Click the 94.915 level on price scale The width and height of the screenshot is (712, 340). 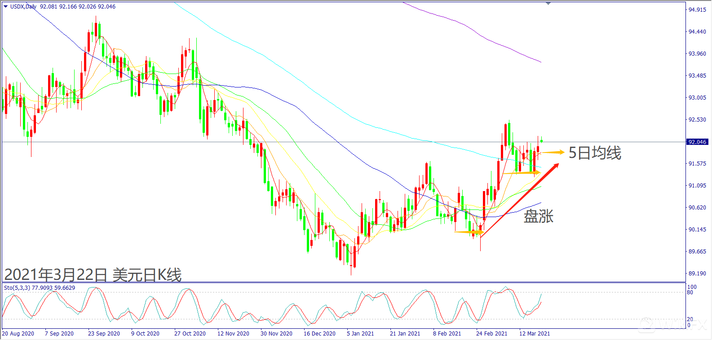697,10
